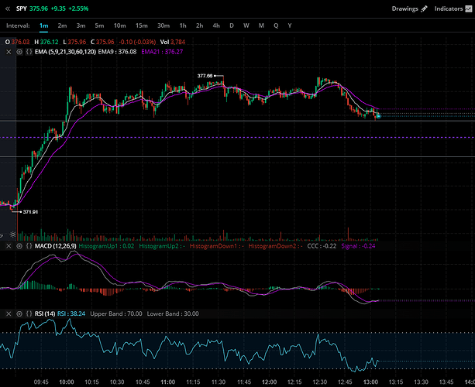Toggle EMA indicator visibility

point(19,52)
